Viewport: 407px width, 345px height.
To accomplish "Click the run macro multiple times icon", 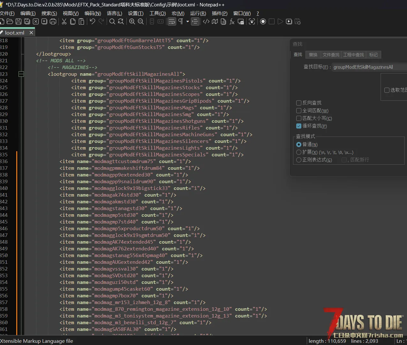I will [289, 21].
